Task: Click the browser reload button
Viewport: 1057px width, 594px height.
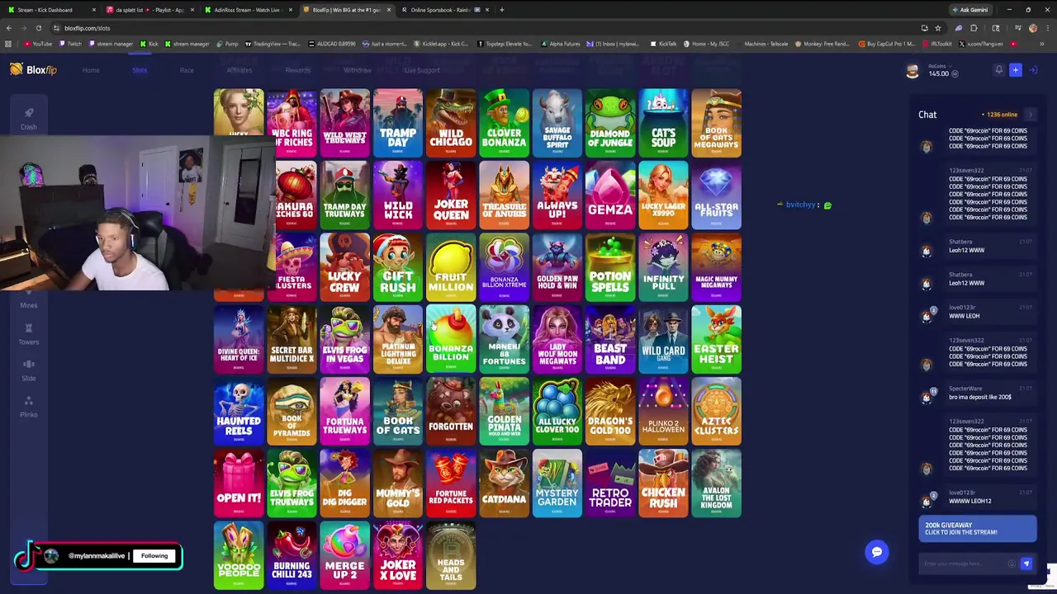Action: (38, 28)
